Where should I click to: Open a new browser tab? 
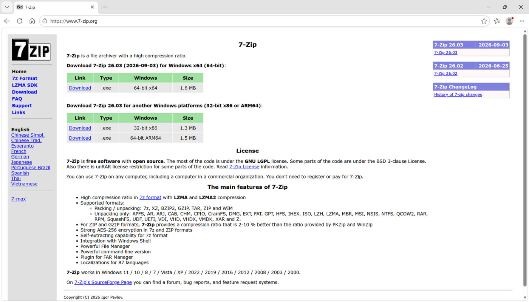tap(105, 7)
